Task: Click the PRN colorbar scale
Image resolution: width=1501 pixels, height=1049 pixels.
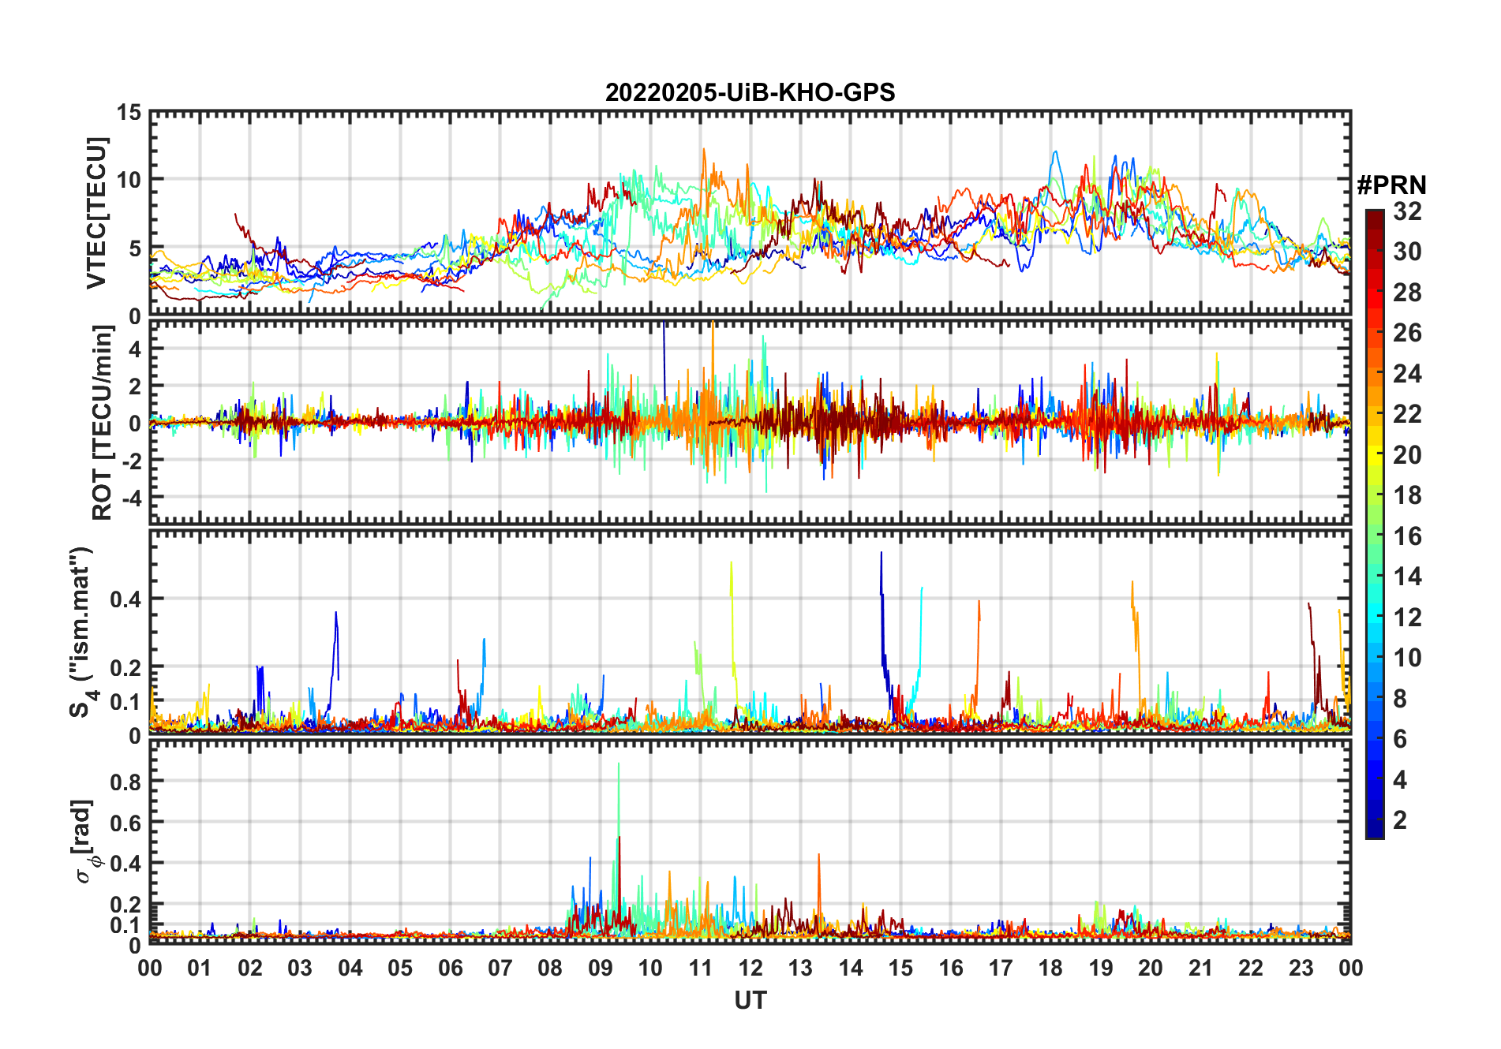Action: pyautogui.click(x=1375, y=524)
